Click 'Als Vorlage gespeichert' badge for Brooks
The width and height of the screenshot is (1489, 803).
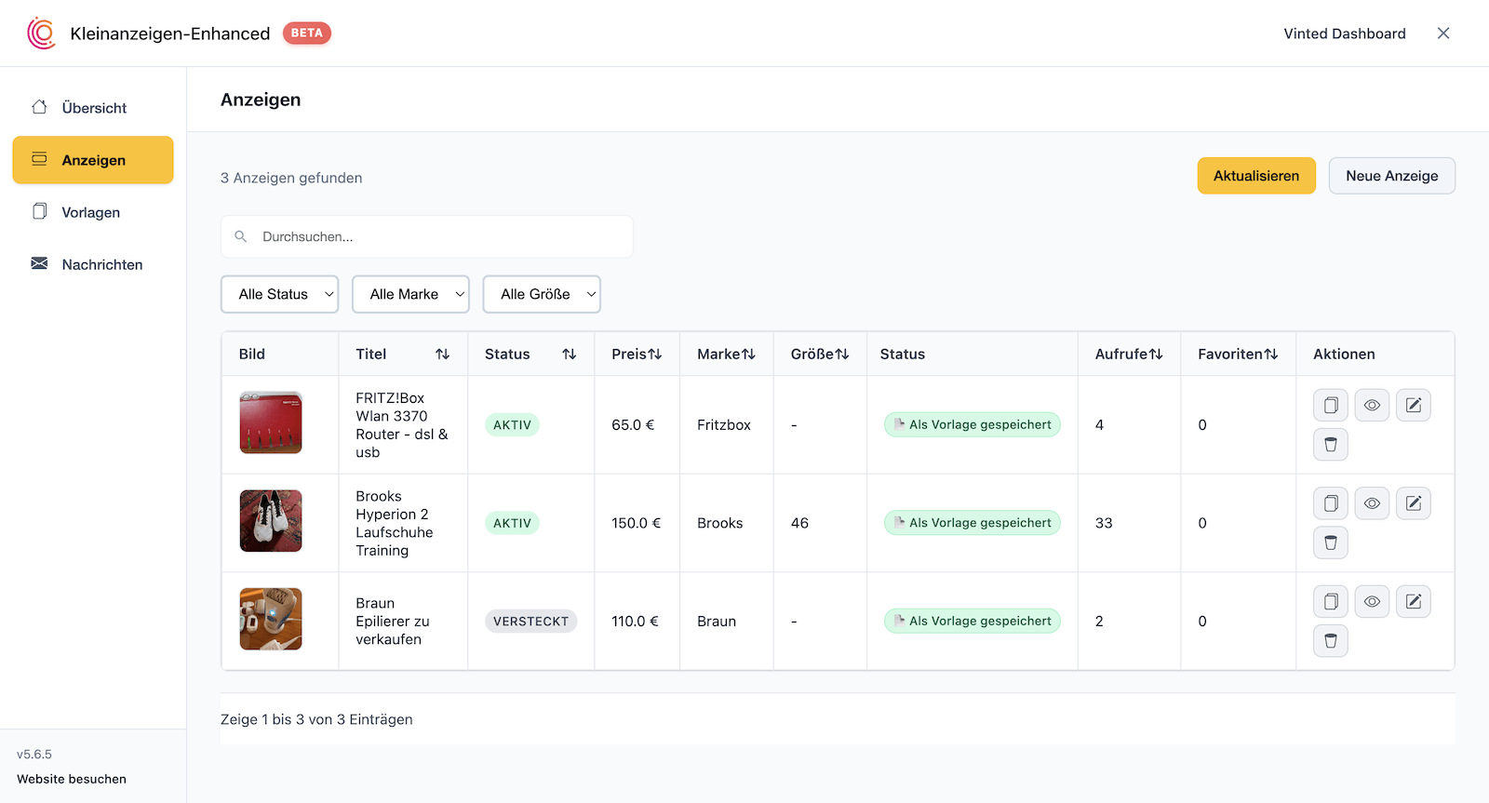tap(972, 523)
